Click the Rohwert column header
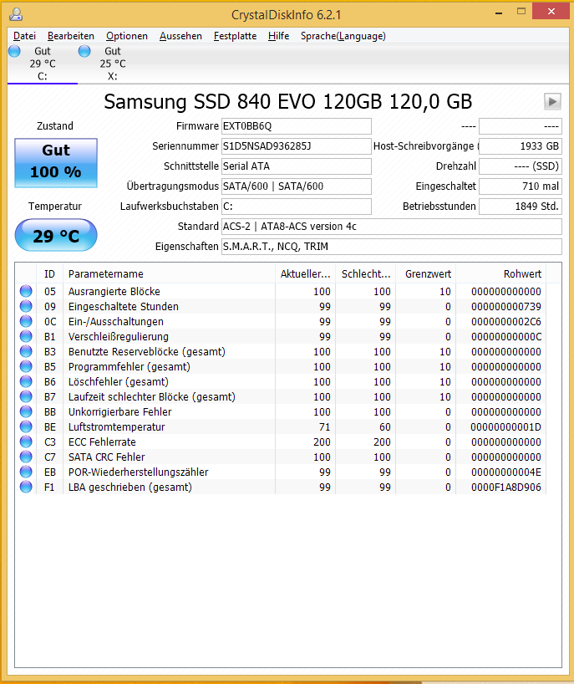 tap(501, 274)
